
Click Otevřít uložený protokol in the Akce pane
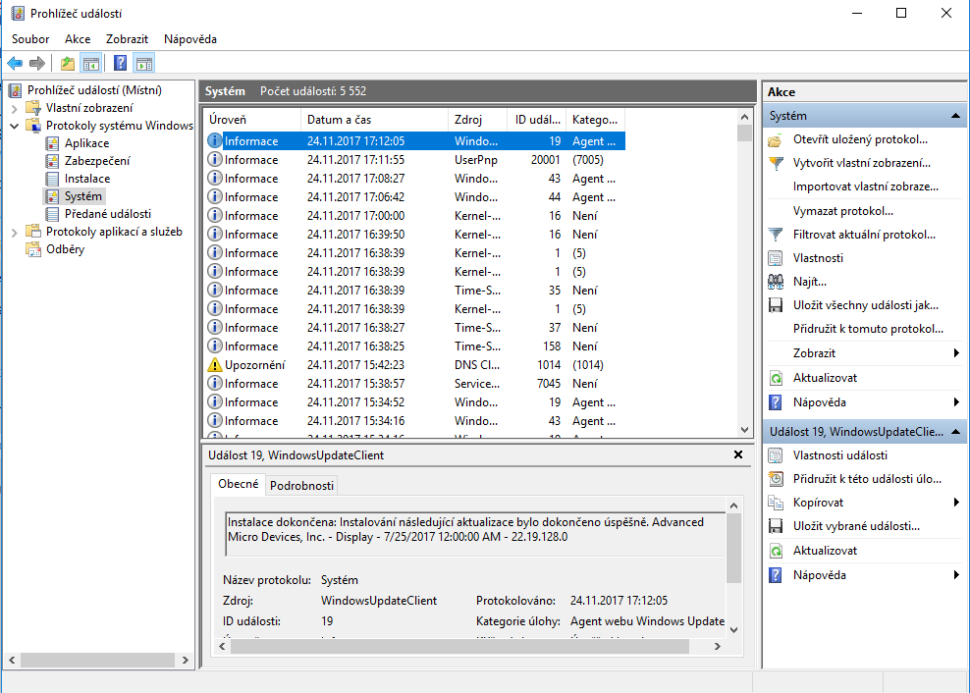[x=860, y=139]
